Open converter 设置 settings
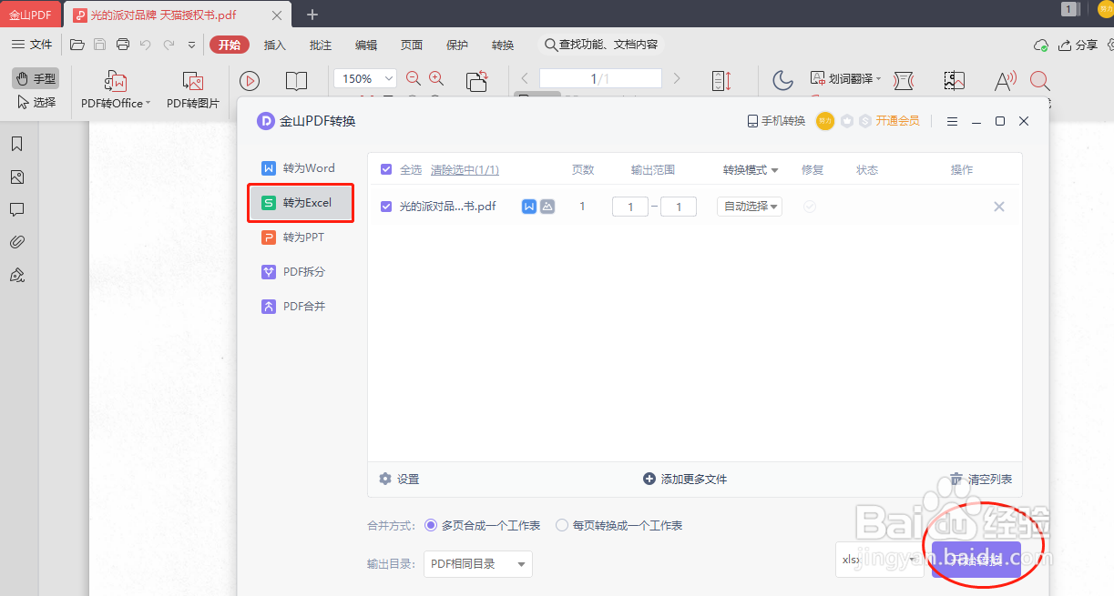Screen dimensions: 1114x596 tap(400, 479)
